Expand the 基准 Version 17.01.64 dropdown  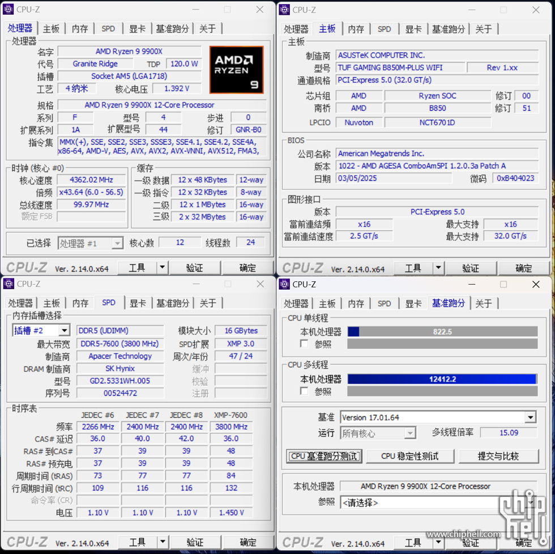(530, 418)
